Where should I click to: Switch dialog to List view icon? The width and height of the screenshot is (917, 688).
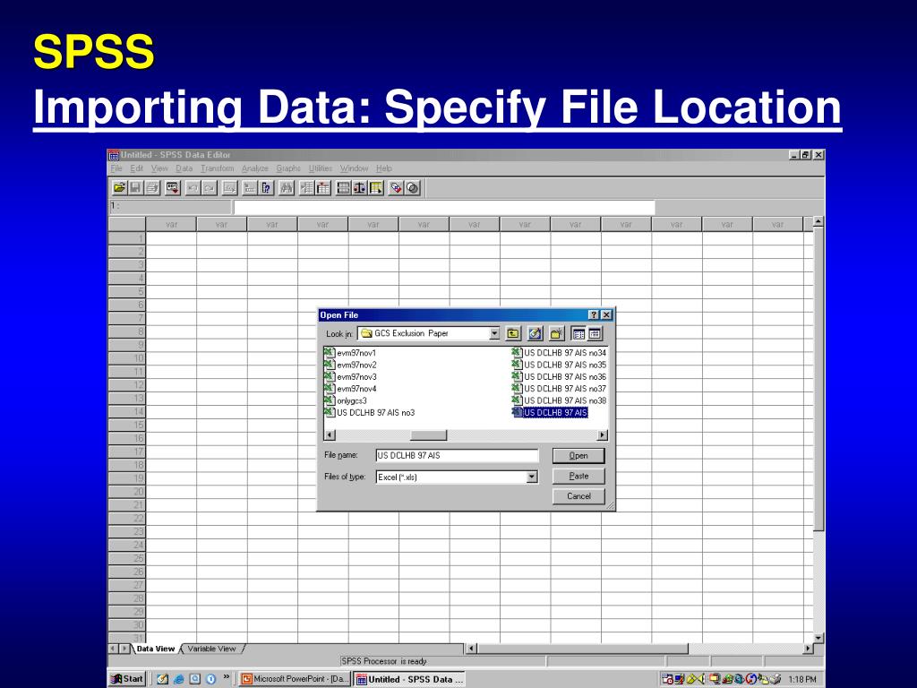point(578,333)
